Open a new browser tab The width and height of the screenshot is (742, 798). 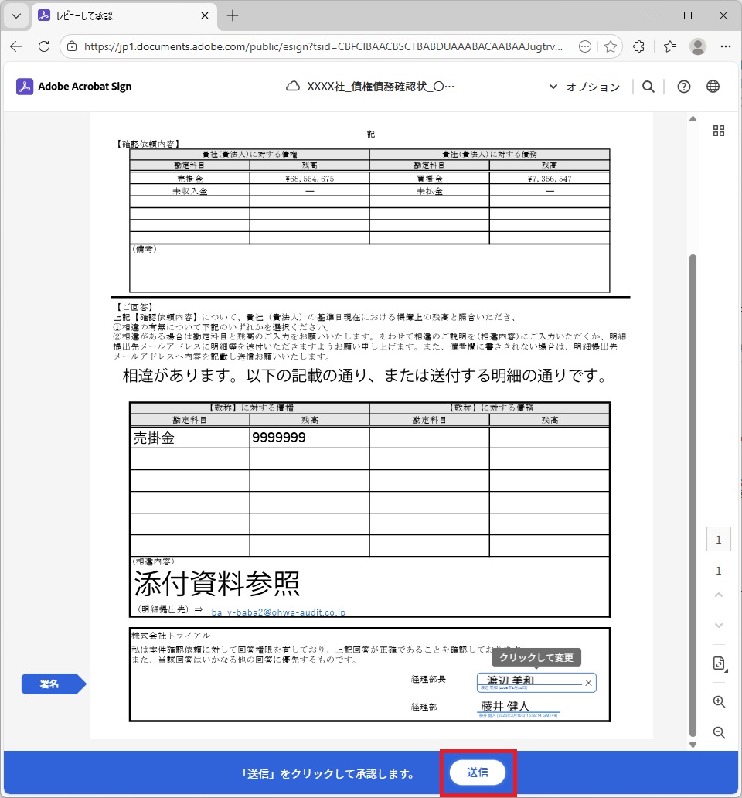pos(233,15)
